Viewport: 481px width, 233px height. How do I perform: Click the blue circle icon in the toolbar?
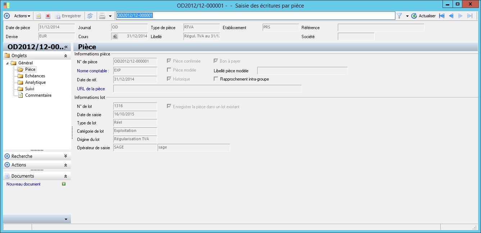pyautogui.click(x=6, y=16)
